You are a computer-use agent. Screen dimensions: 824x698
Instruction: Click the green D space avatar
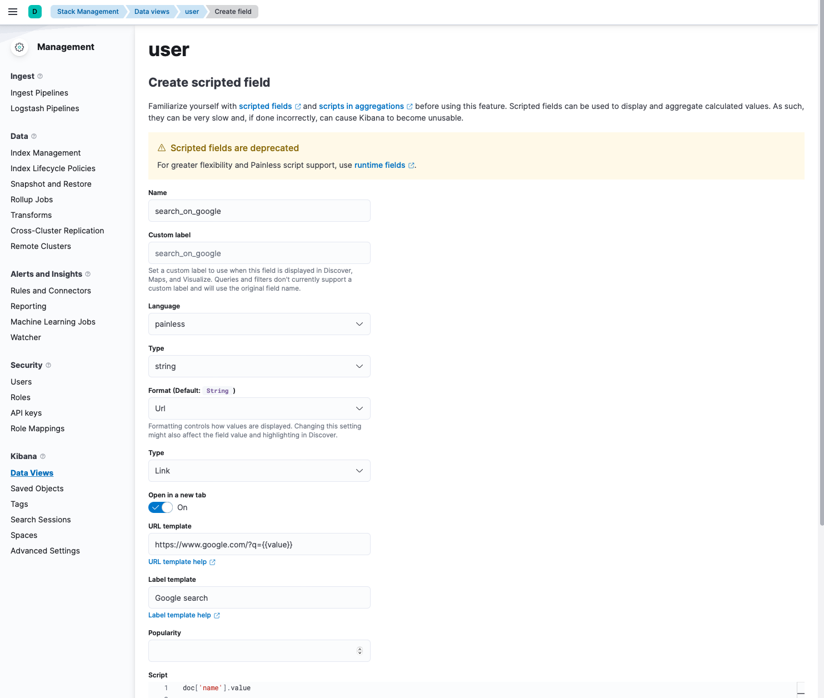[x=35, y=12]
